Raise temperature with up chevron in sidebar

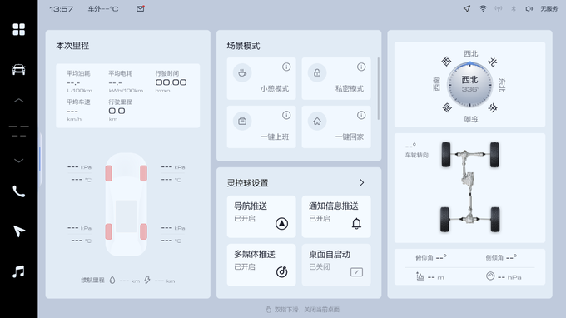19,101
